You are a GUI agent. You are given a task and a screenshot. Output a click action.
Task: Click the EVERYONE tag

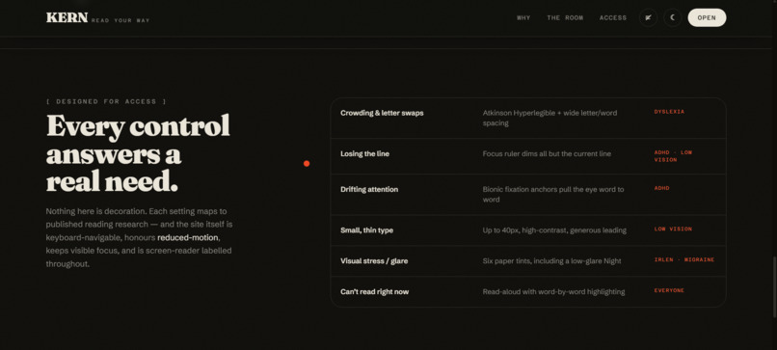coord(669,290)
